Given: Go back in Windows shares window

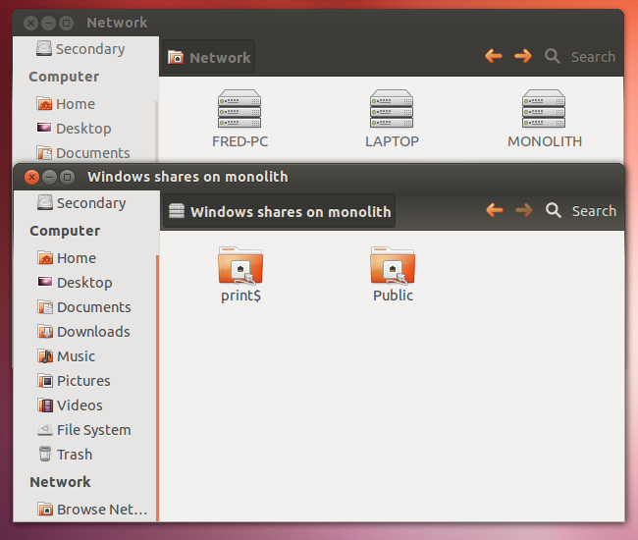Looking at the screenshot, I should (x=495, y=210).
